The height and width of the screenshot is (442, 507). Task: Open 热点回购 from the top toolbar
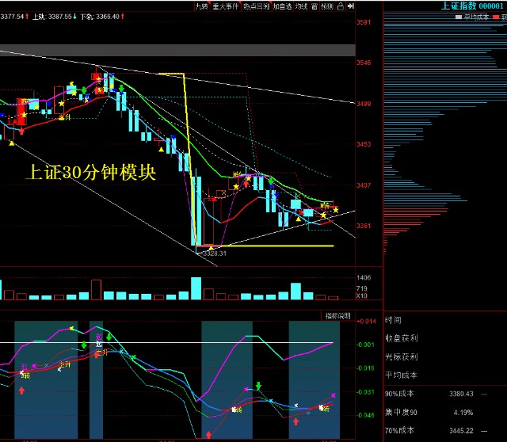(256, 6)
